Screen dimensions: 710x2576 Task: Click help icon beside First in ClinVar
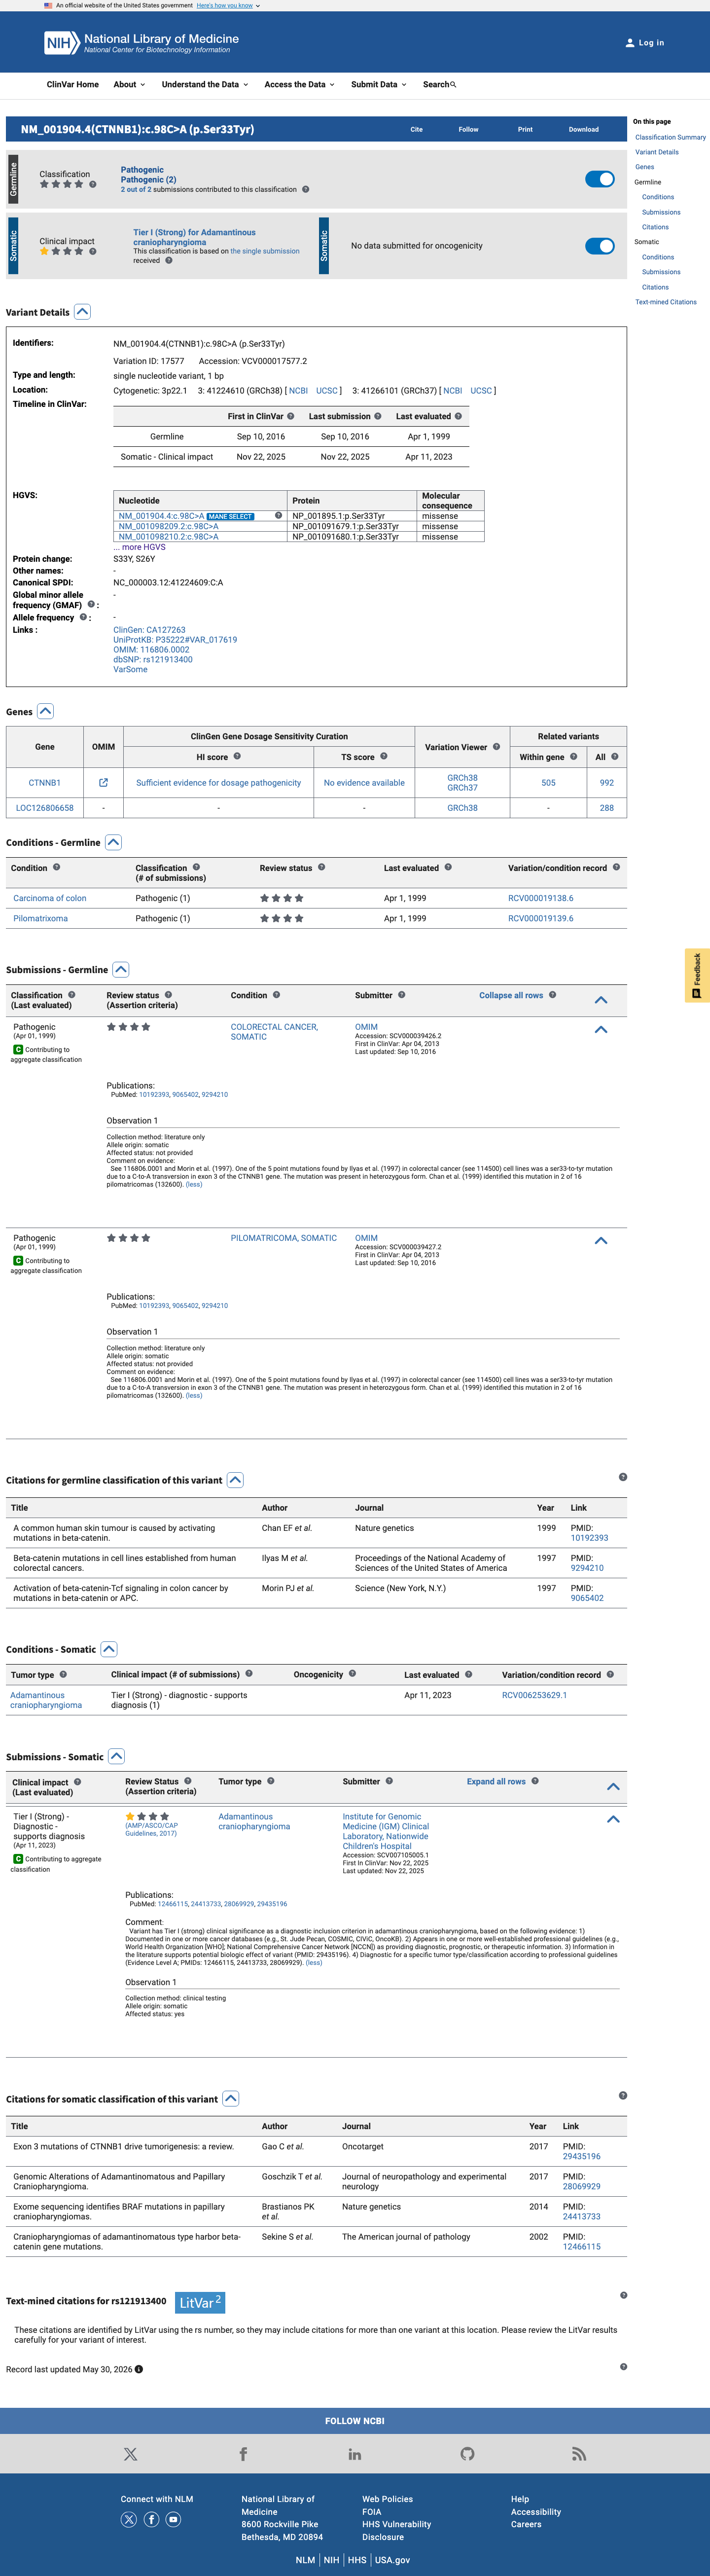291,416
